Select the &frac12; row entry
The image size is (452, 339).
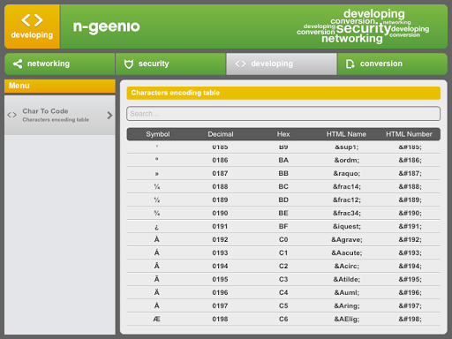(283, 200)
